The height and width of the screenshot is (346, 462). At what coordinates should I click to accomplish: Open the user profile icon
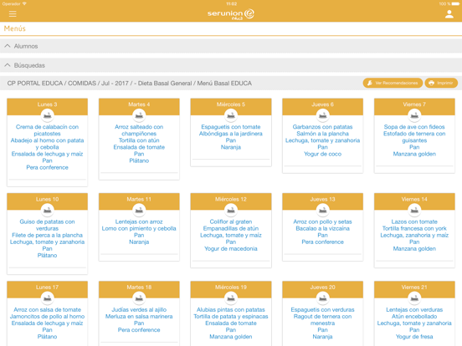point(449,14)
